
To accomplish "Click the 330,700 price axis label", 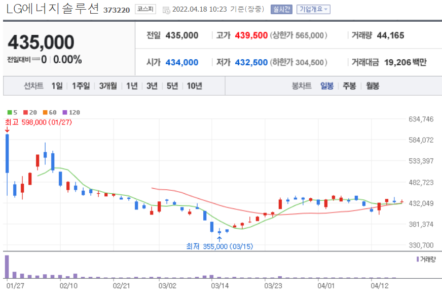I will pyautogui.click(x=421, y=245).
